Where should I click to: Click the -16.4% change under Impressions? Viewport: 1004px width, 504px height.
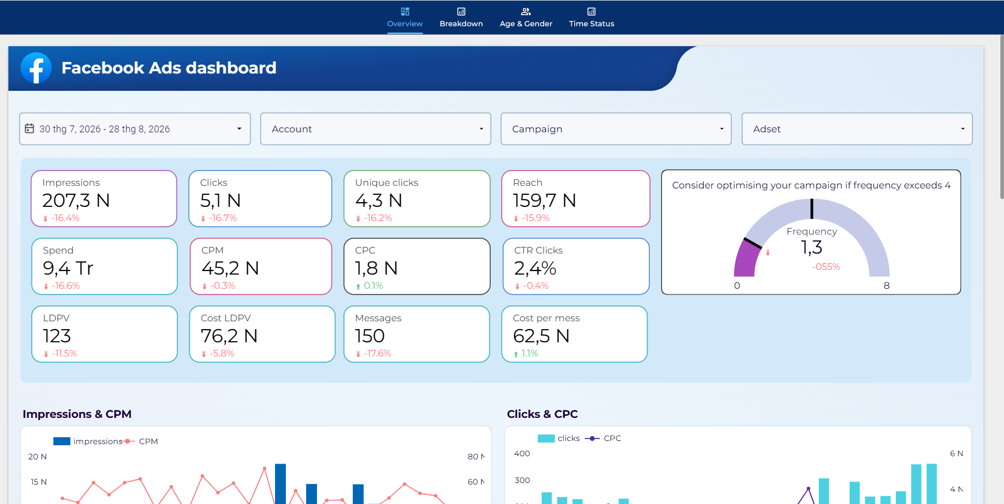pyautogui.click(x=65, y=218)
